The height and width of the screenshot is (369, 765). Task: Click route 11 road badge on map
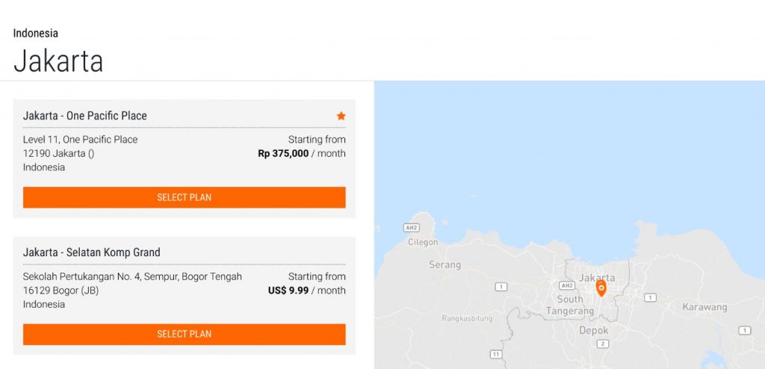[497, 354]
